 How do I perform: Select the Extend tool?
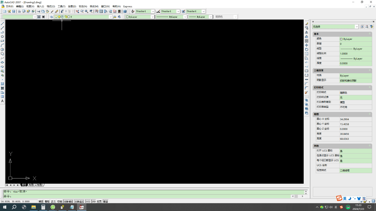tap(307, 67)
